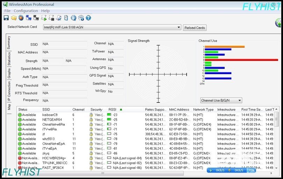The height and width of the screenshot is (179, 283).
Task: Click the blue globe toolbar icon
Action: pos(73,18)
